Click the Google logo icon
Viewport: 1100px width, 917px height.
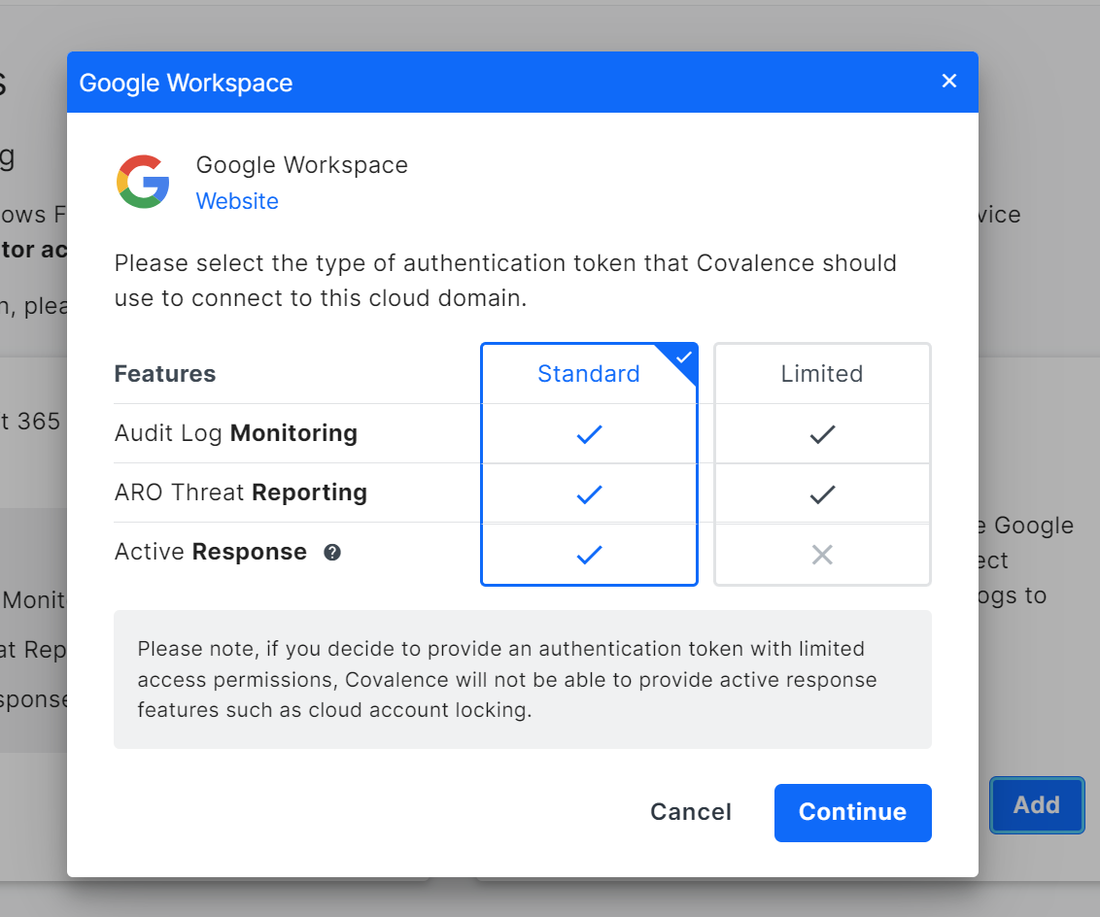(x=143, y=182)
